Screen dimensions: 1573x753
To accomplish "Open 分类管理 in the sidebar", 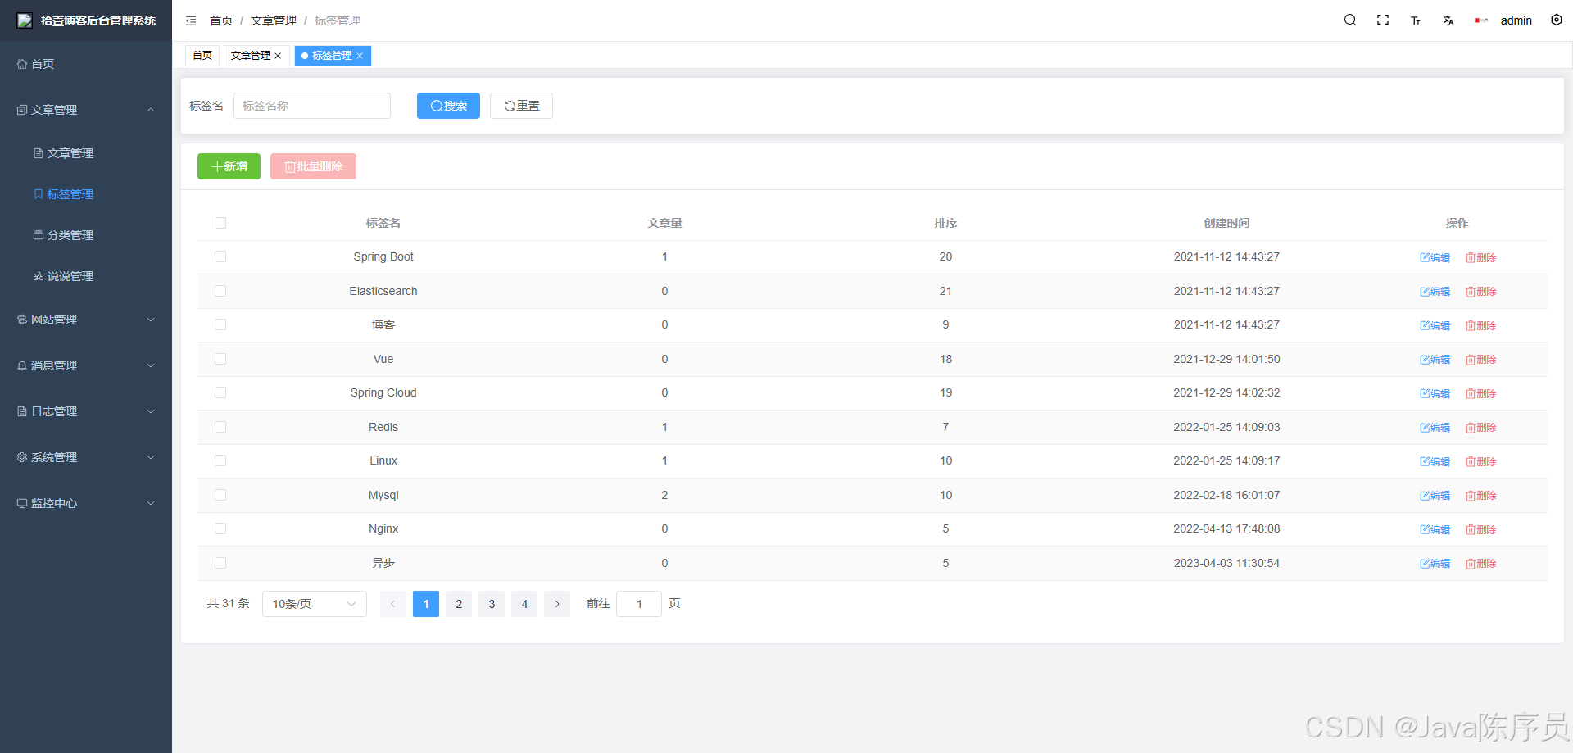I will (x=86, y=235).
